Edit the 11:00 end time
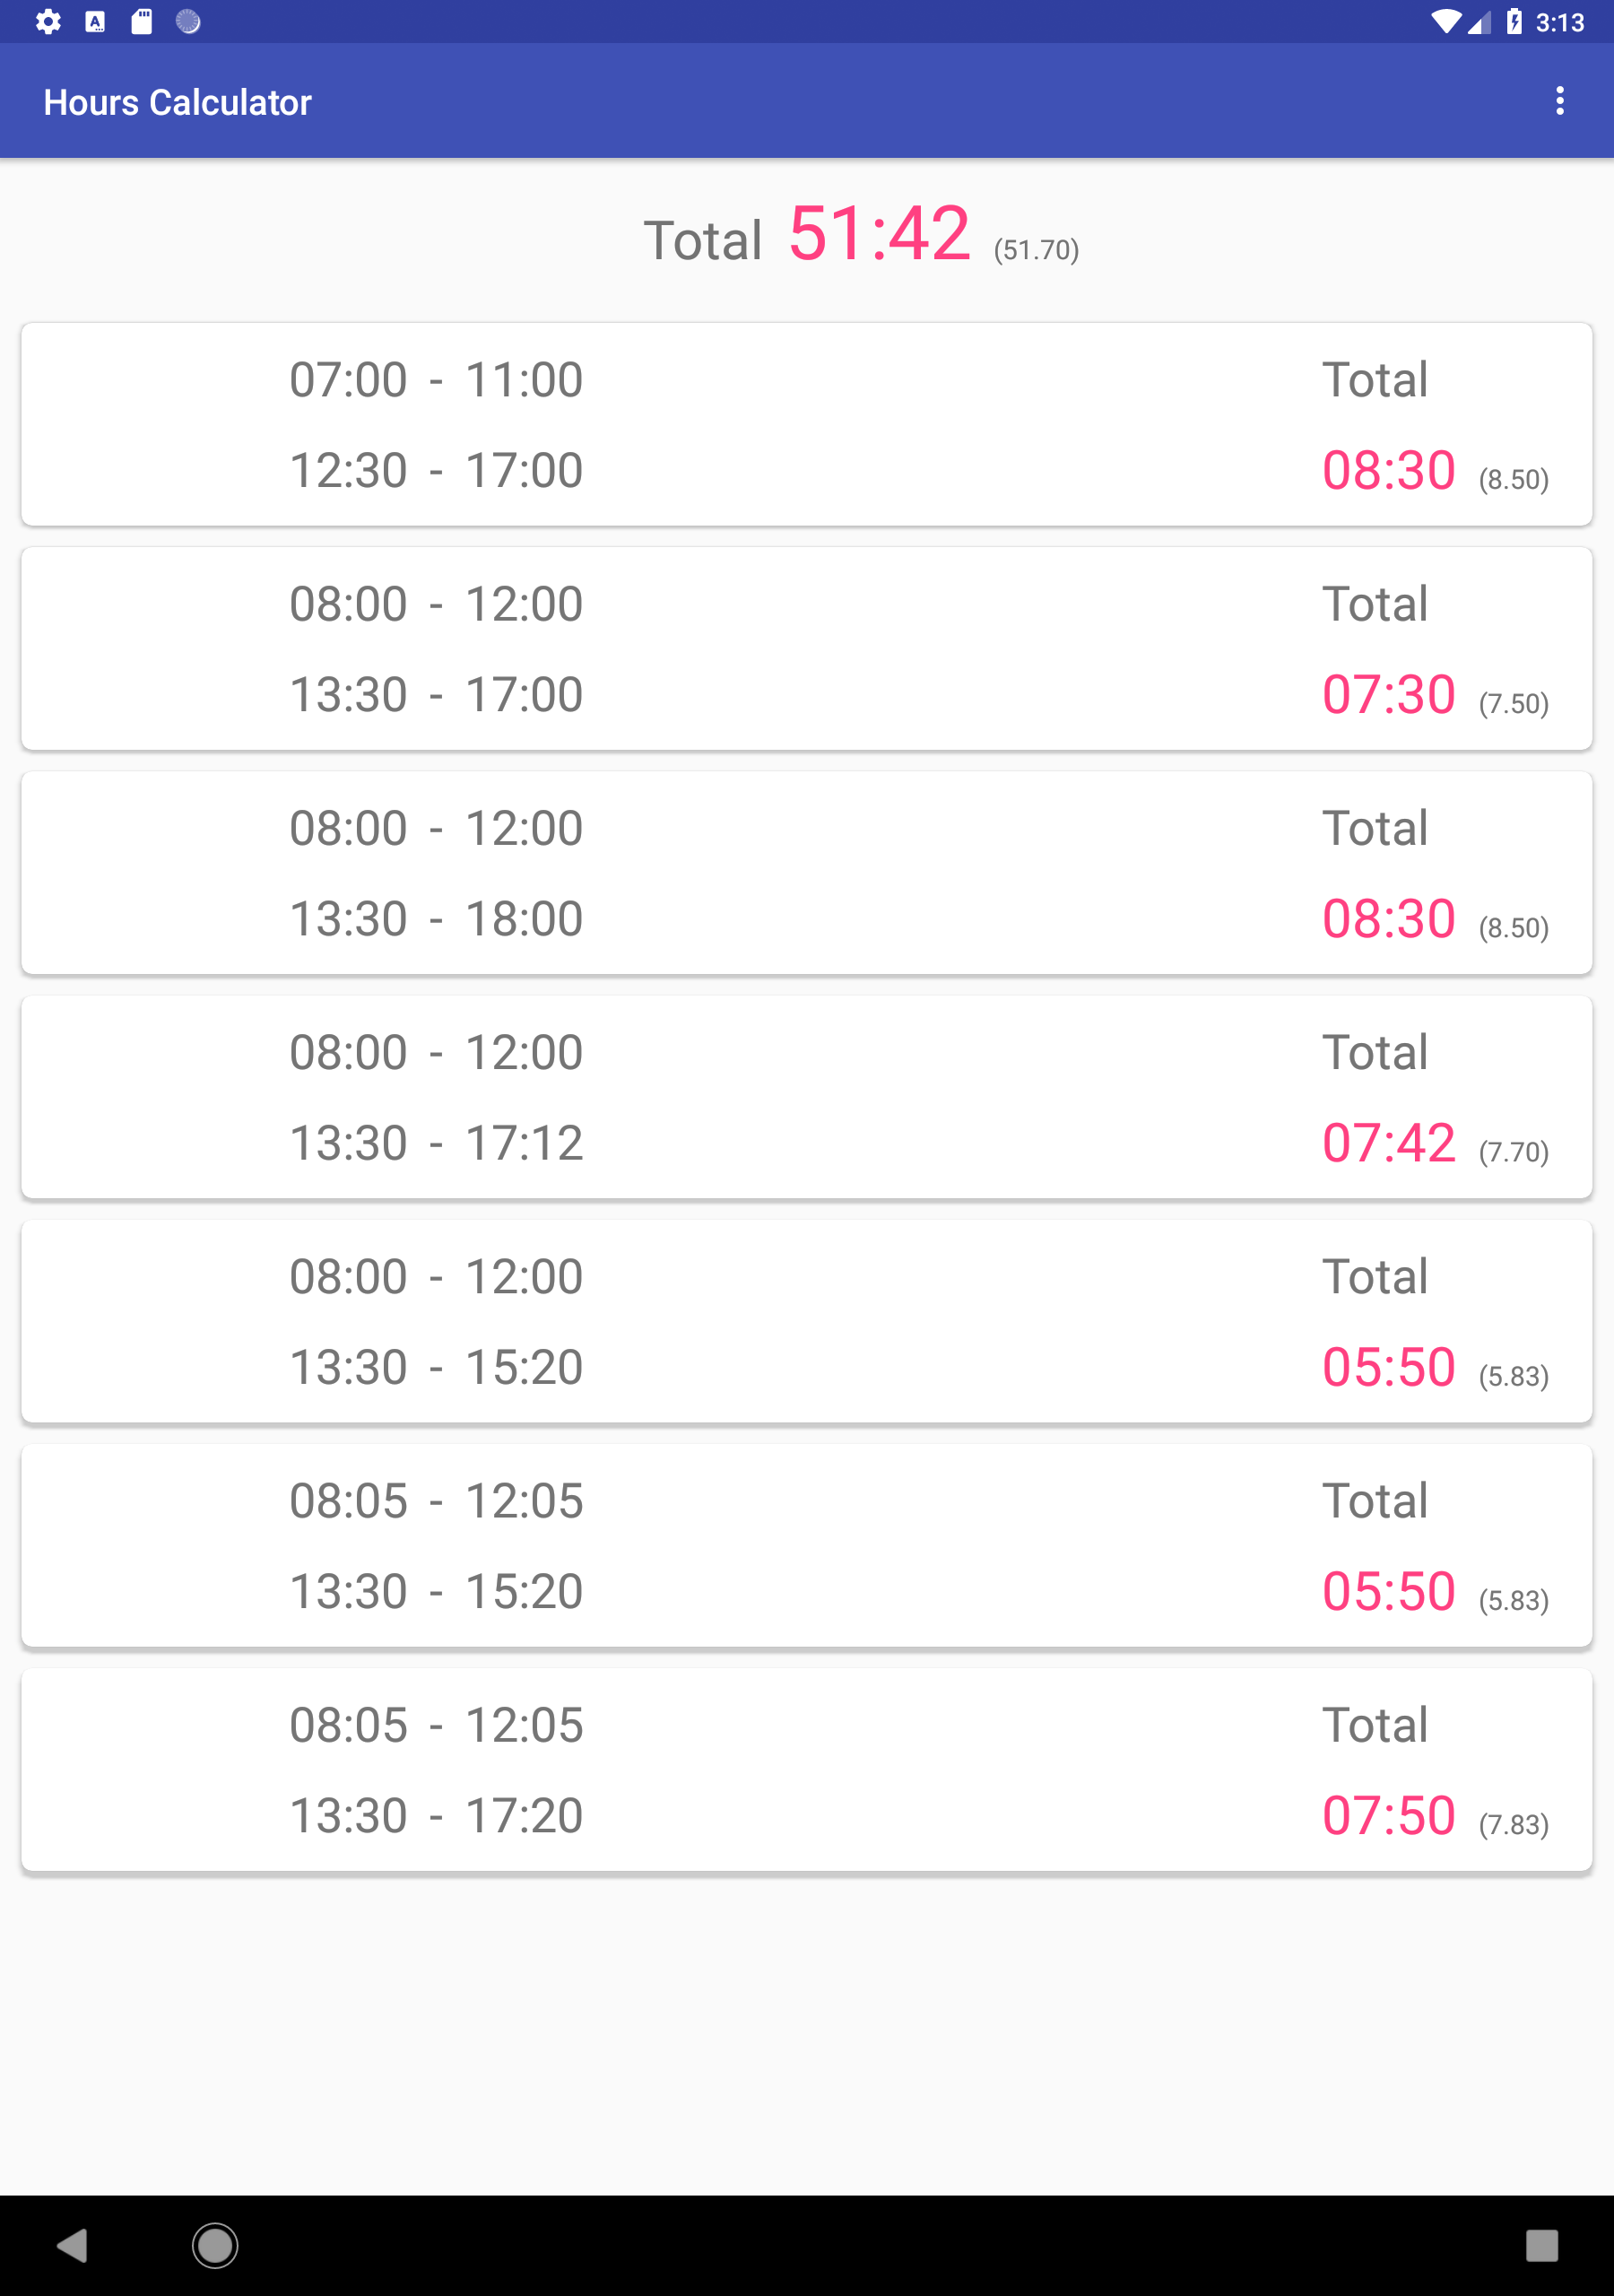This screenshot has height=2296, width=1614. (x=524, y=380)
